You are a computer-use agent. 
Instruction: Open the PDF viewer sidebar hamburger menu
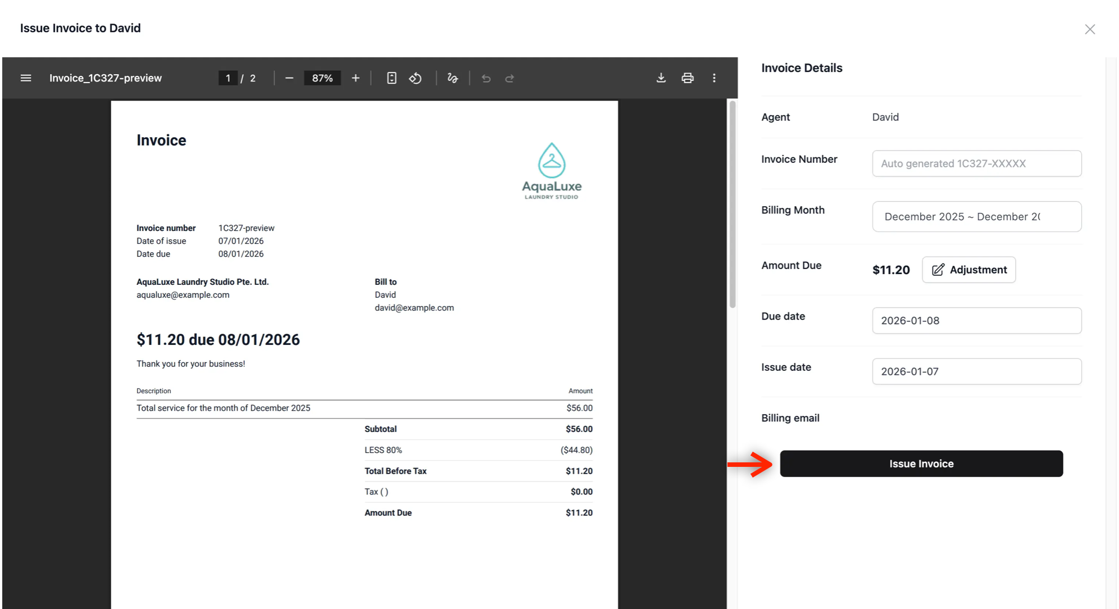tap(26, 78)
